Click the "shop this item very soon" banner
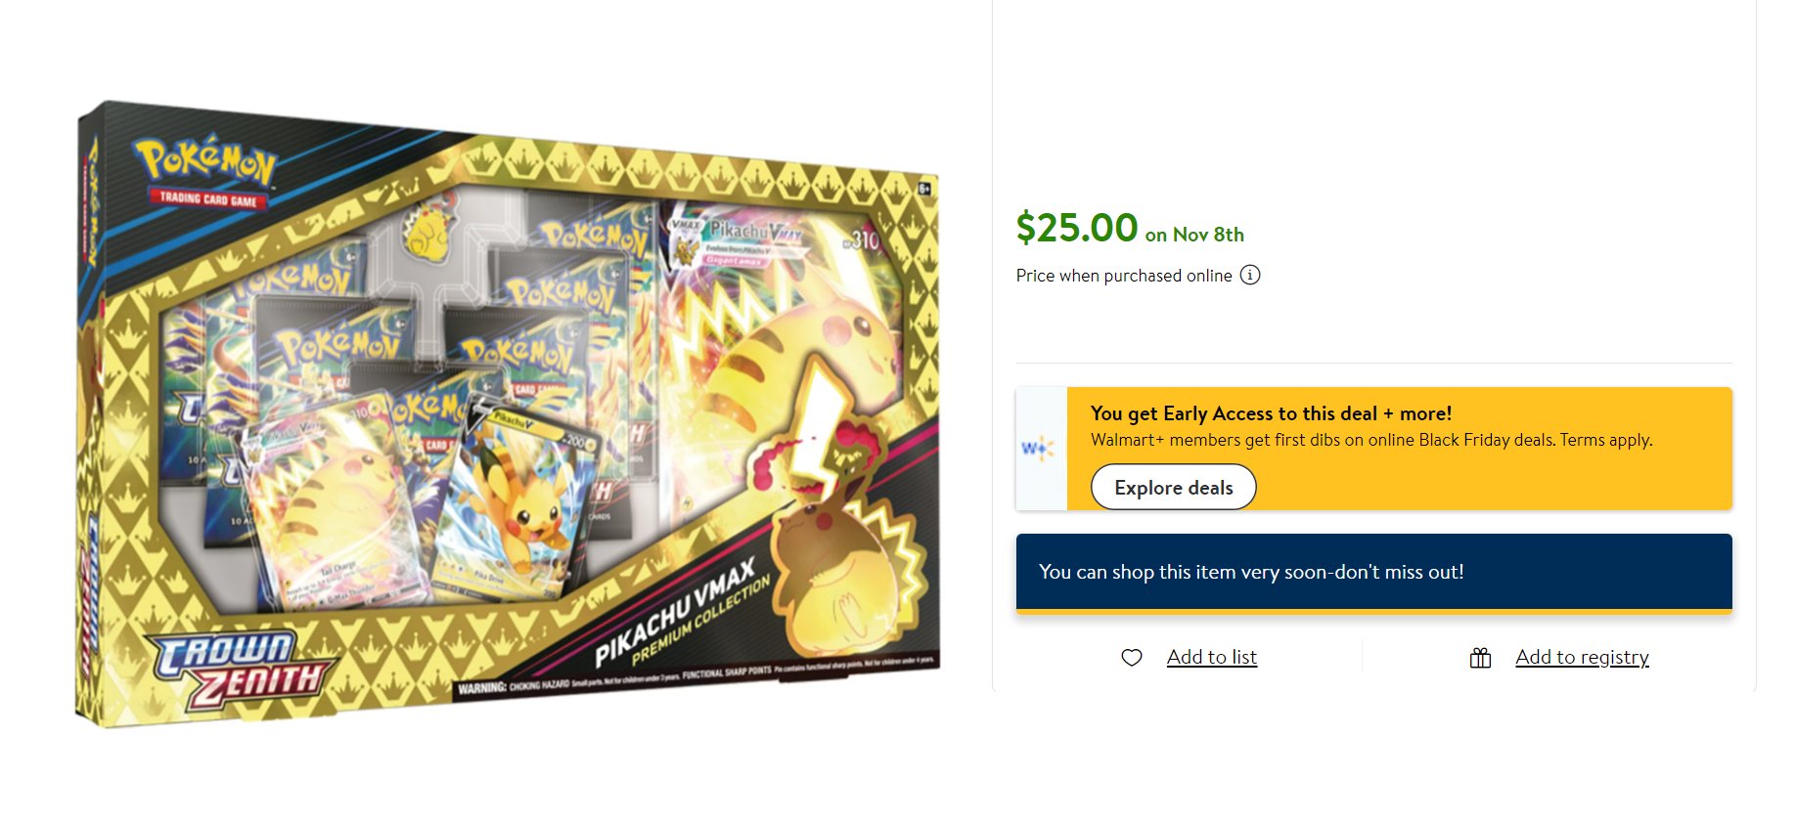The height and width of the screenshot is (822, 1796). [1374, 573]
